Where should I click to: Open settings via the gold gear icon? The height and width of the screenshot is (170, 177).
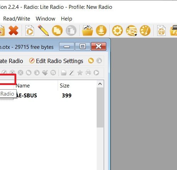117,30
